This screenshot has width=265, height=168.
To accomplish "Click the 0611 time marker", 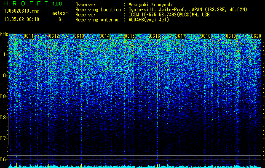I will (x=29, y=36).
